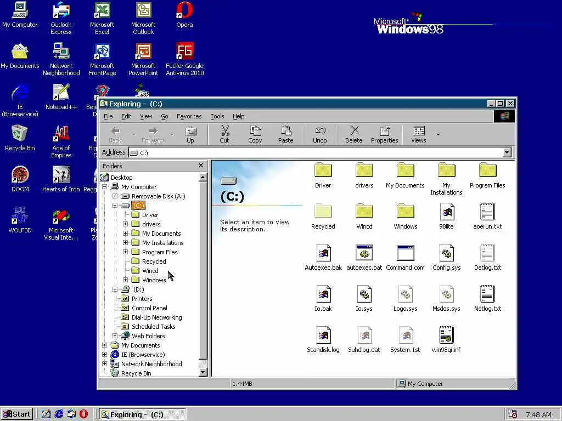Go Up one folder level

(190, 135)
